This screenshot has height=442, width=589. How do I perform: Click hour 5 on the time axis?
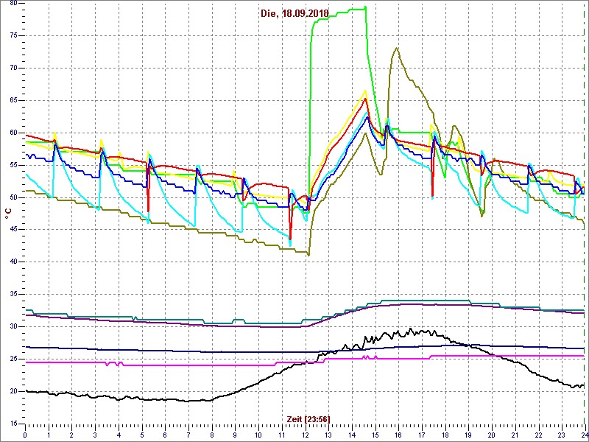point(141,435)
